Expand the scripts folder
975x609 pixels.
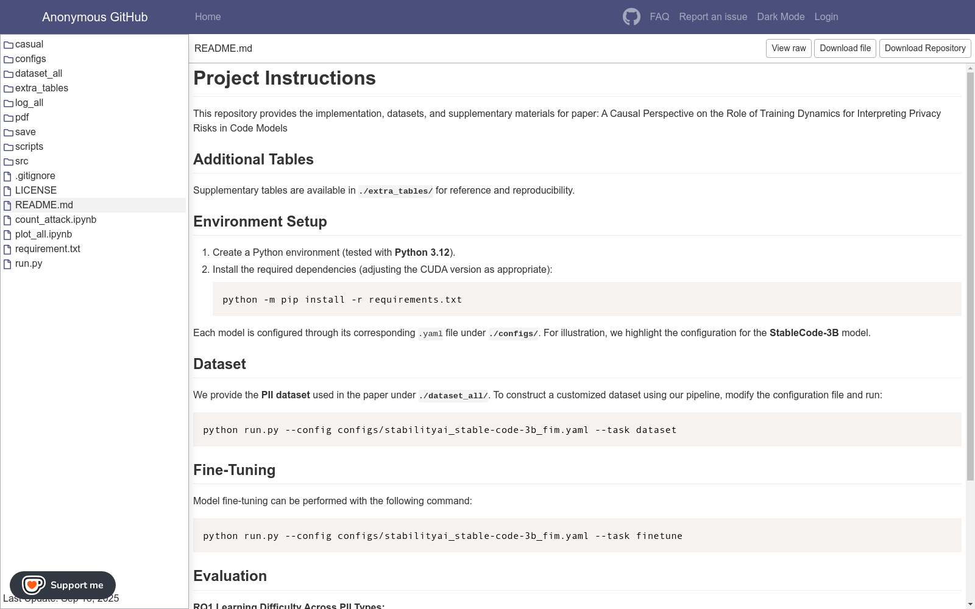pyautogui.click(x=29, y=146)
